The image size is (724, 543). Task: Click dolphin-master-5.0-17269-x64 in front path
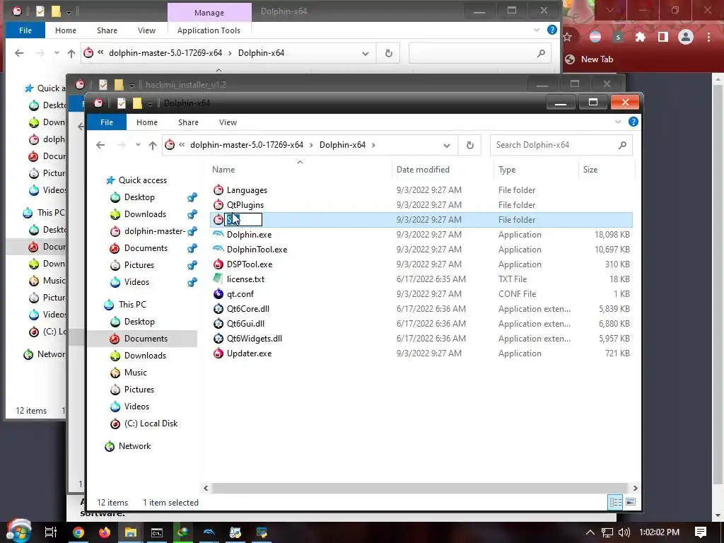(x=247, y=145)
